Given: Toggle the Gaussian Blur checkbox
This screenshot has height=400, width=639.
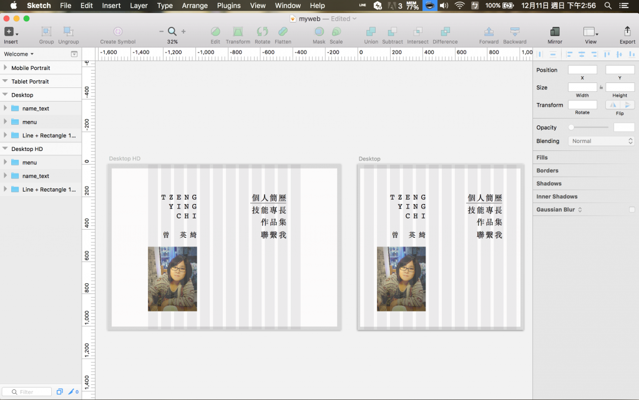Looking at the screenshot, I should [x=632, y=210].
